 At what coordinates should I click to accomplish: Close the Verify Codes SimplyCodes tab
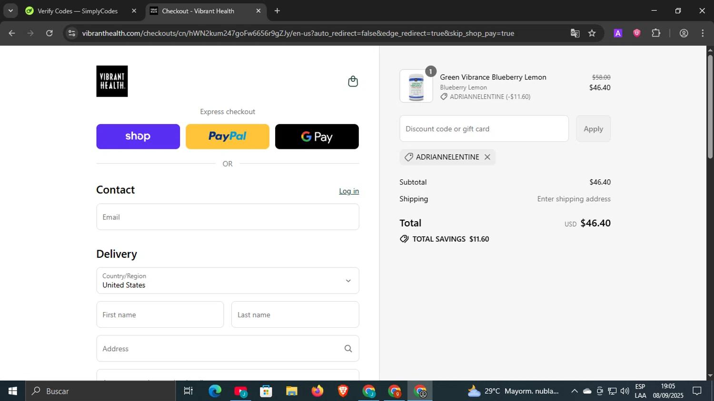click(x=134, y=11)
